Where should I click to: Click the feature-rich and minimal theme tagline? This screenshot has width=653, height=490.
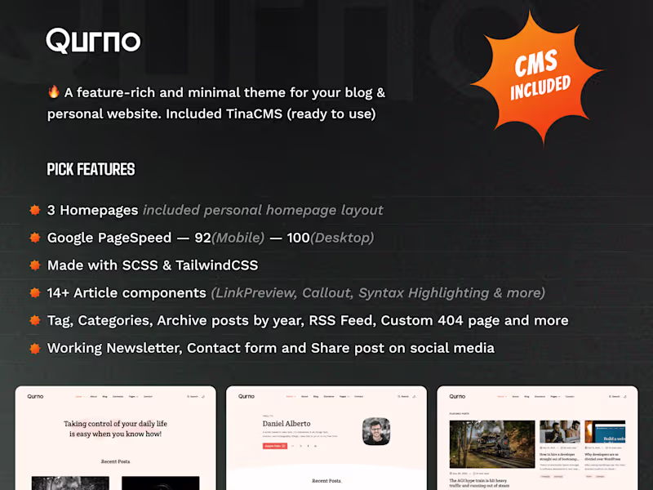216,103
